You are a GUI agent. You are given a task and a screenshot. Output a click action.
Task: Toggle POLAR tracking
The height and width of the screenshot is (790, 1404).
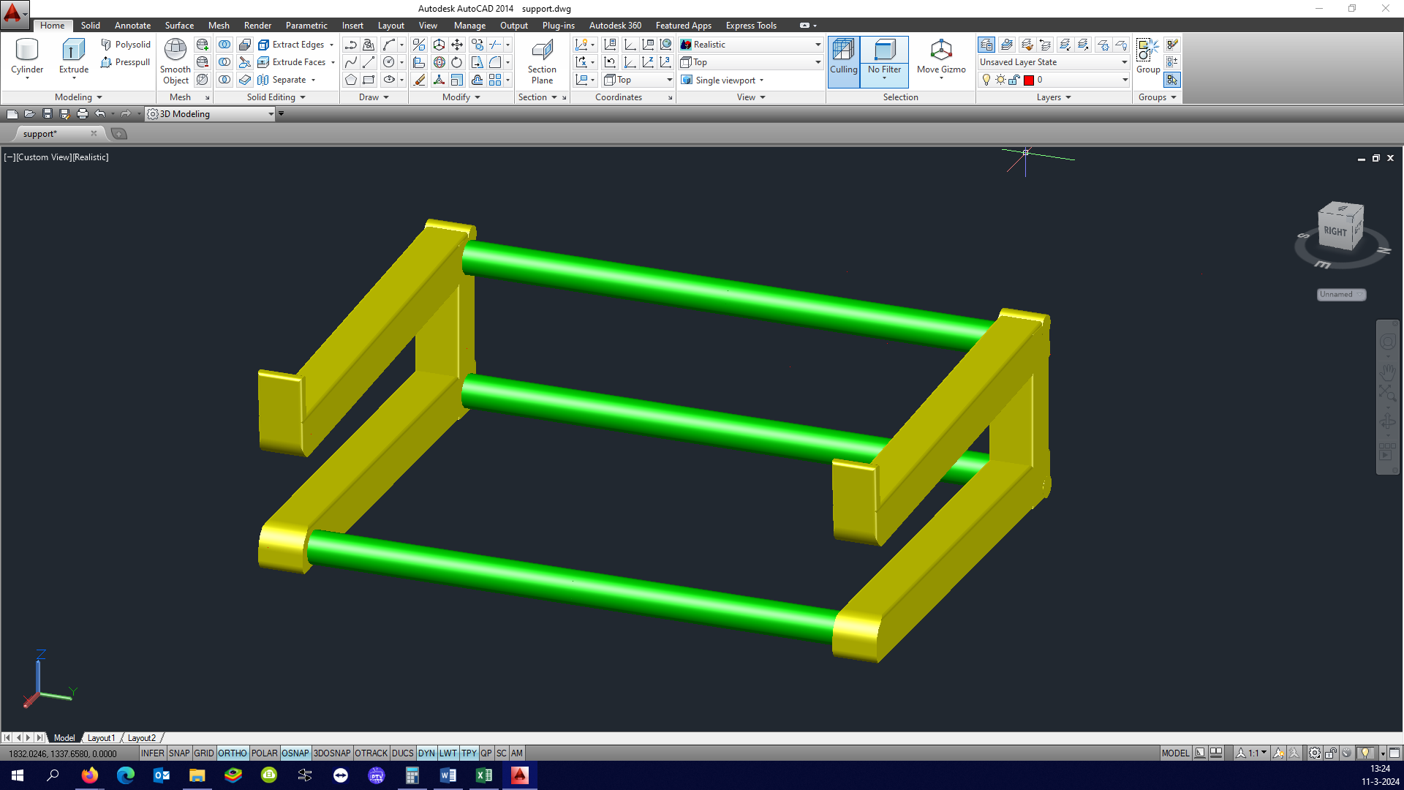tap(264, 753)
